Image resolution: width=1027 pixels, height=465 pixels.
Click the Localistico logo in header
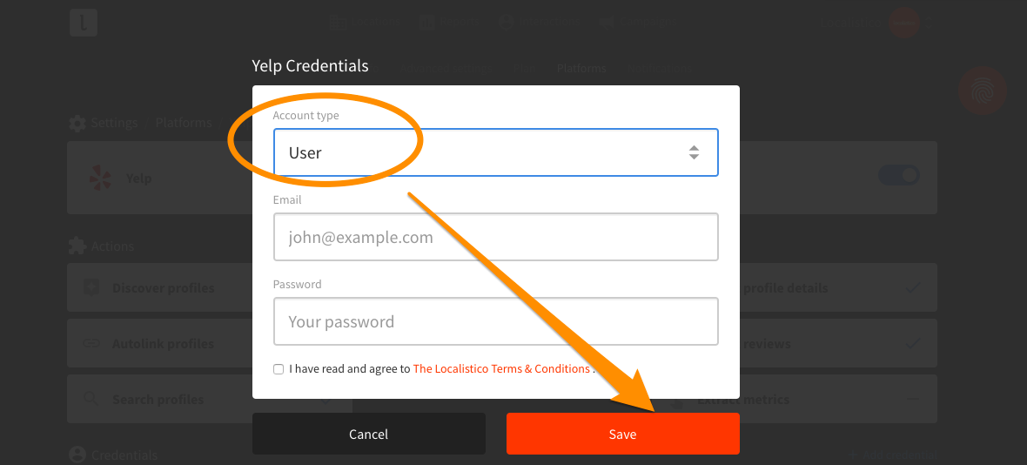pyautogui.click(x=84, y=23)
